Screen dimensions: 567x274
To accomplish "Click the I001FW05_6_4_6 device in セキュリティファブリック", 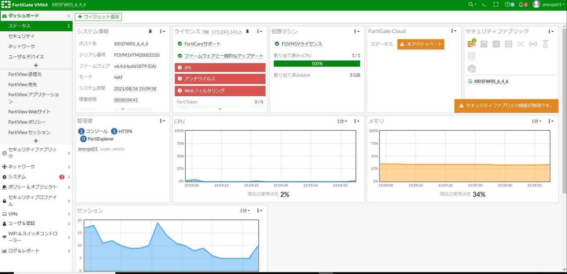I will click(x=491, y=82).
